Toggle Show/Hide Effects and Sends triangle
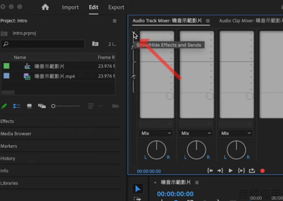Image resolution: width=283 pixels, height=201 pixels. coord(133,32)
